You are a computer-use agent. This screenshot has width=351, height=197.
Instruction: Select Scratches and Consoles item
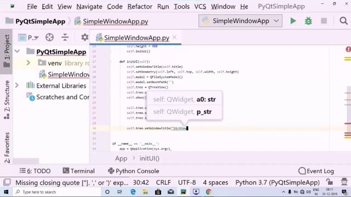pyautogui.click(x=63, y=97)
